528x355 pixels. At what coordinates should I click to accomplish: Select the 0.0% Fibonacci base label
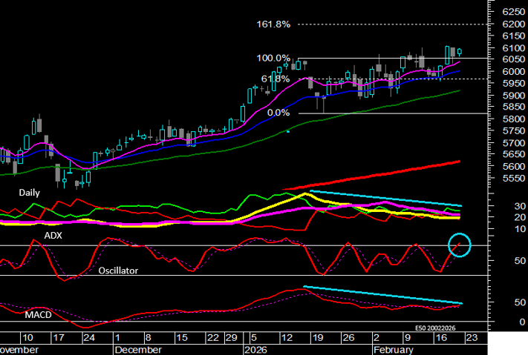278,113
